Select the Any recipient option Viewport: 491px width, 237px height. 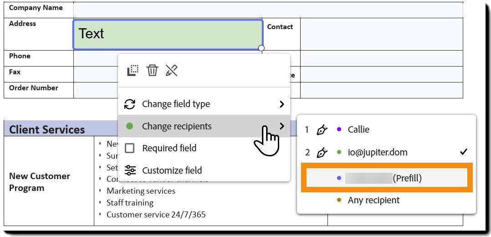[373, 200]
